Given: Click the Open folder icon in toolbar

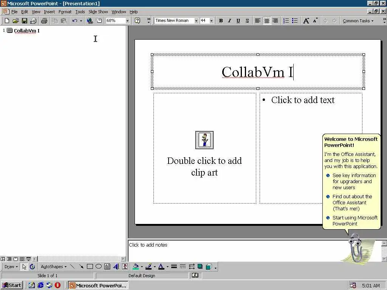Looking at the screenshot, I should (x=15, y=21).
